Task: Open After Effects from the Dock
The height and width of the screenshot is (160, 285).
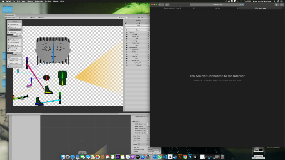Action: click(x=118, y=157)
